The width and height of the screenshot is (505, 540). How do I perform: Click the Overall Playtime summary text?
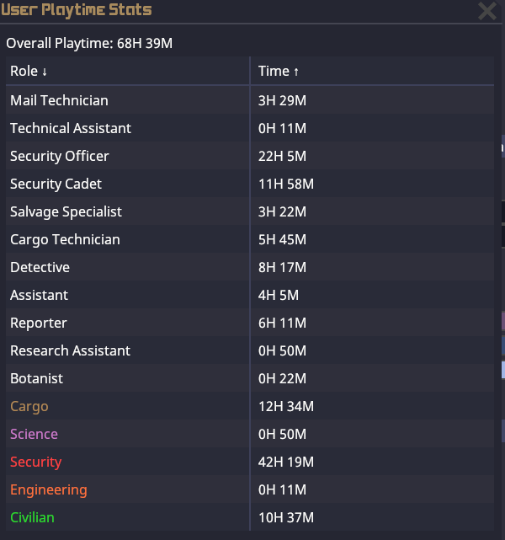[x=89, y=43]
